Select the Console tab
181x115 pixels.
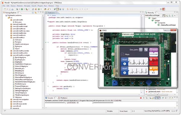(50, 98)
